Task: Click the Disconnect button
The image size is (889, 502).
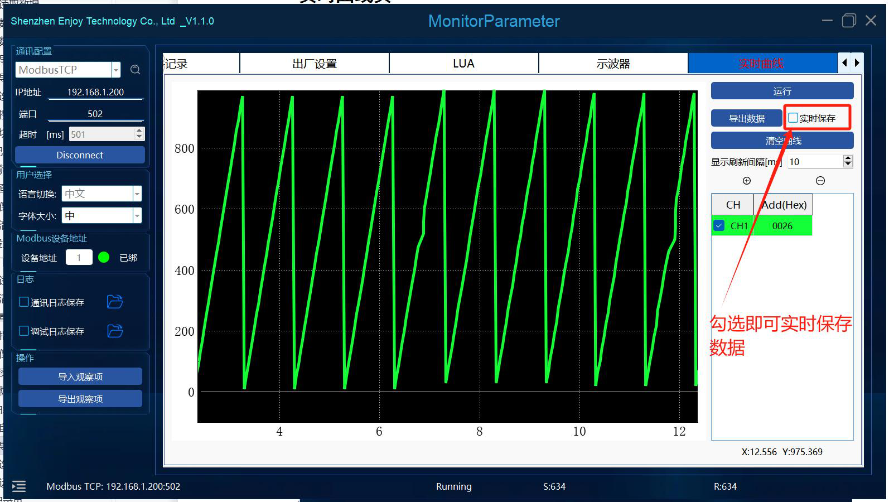Action: [x=80, y=155]
